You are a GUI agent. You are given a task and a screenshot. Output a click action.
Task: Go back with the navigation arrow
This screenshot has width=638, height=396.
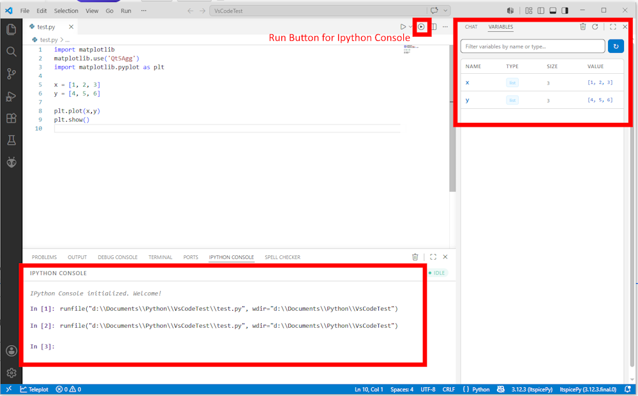coord(190,11)
